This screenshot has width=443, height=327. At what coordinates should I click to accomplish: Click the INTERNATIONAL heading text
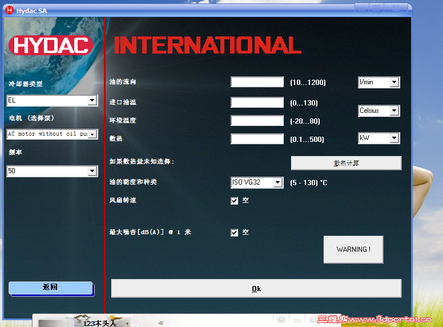pyautogui.click(x=208, y=45)
